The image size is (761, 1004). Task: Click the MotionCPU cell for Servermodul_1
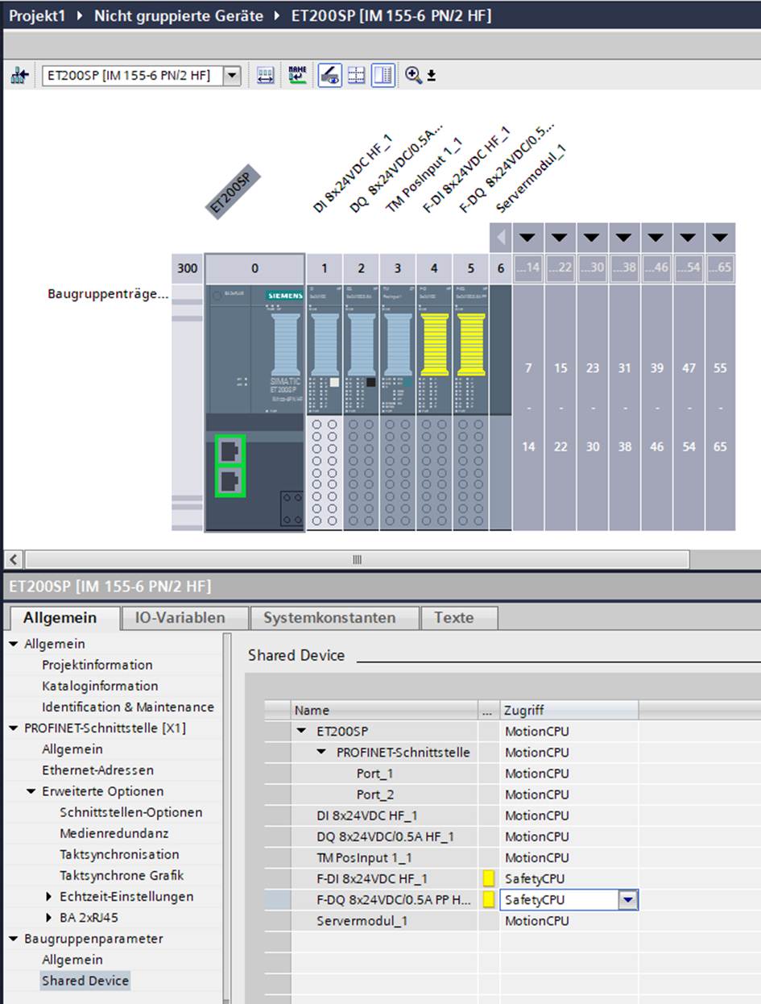pyautogui.click(x=569, y=920)
